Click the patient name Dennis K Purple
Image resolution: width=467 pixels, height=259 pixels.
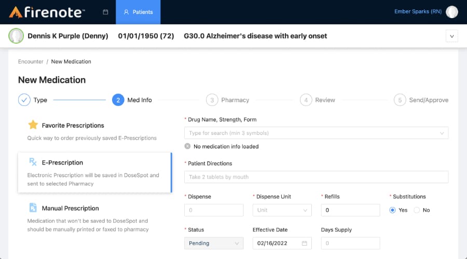(x=68, y=36)
